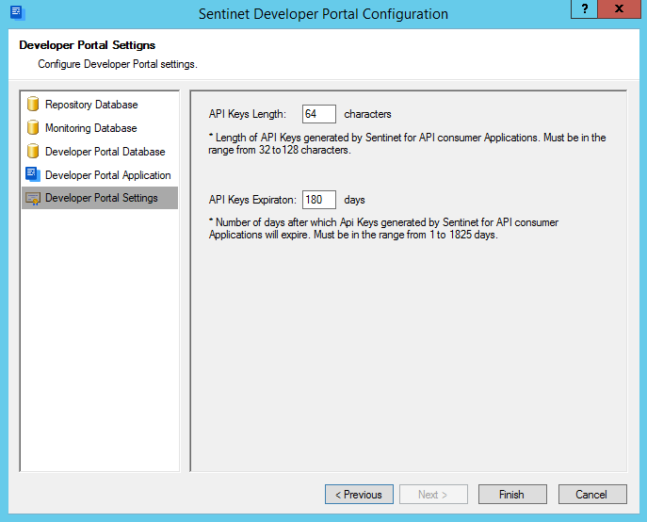
Task: Click the 'characters' unit text
Action: [x=367, y=114]
